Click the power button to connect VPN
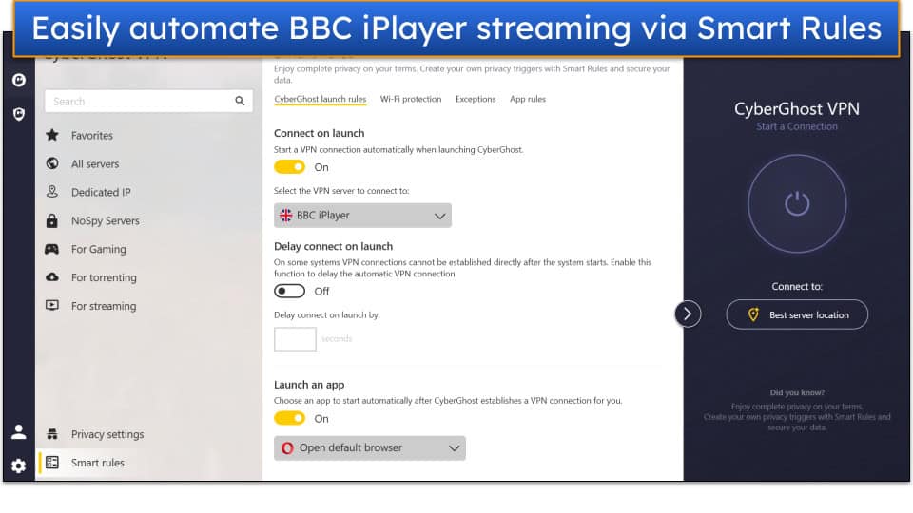Viewport: 913px width, 513px height. point(797,203)
